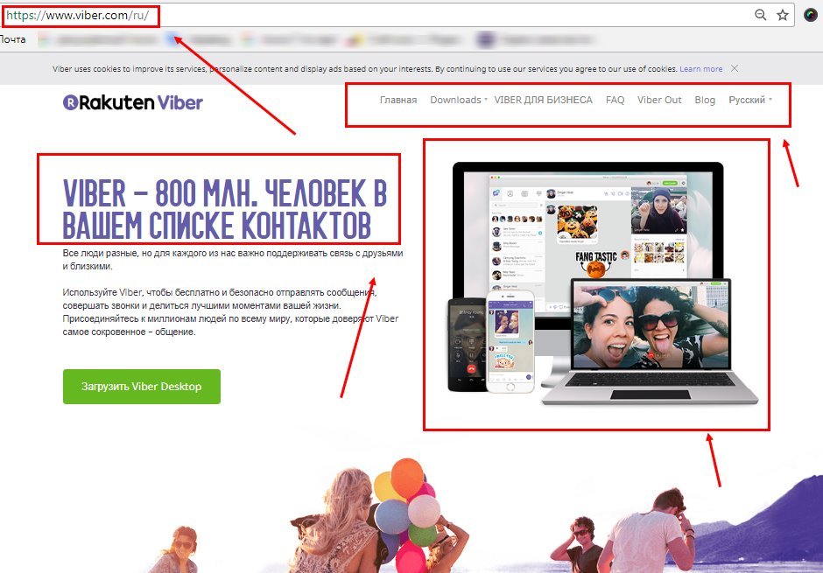Click the Rakuten Viber logo
This screenshot has height=573, width=823.
(x=133, y=102)
